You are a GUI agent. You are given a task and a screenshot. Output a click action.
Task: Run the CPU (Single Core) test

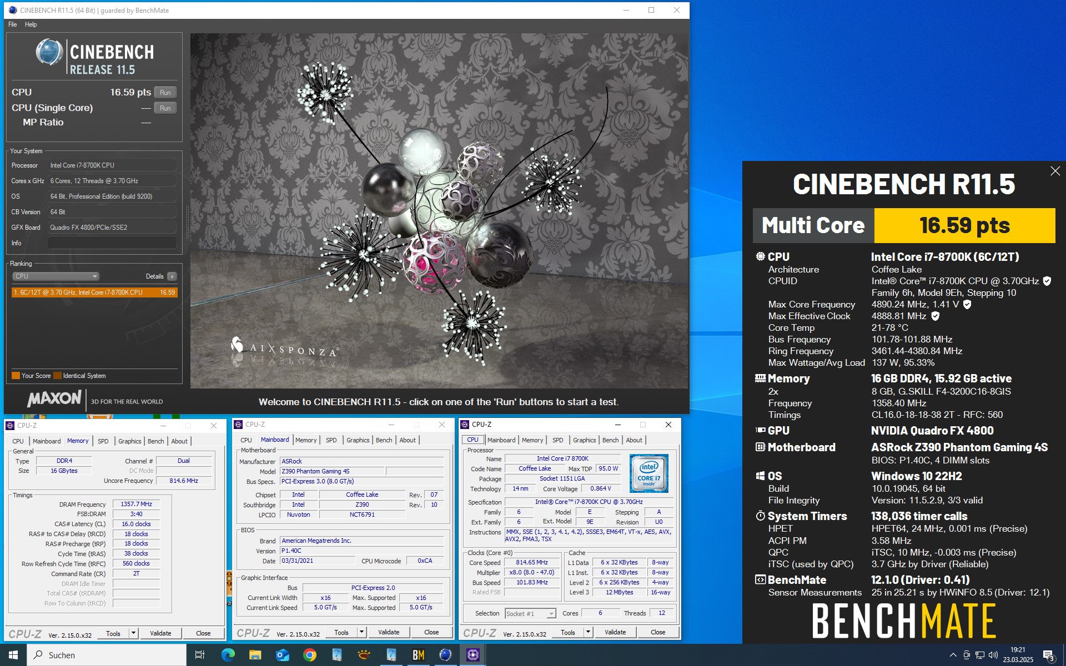coord(165,108)
